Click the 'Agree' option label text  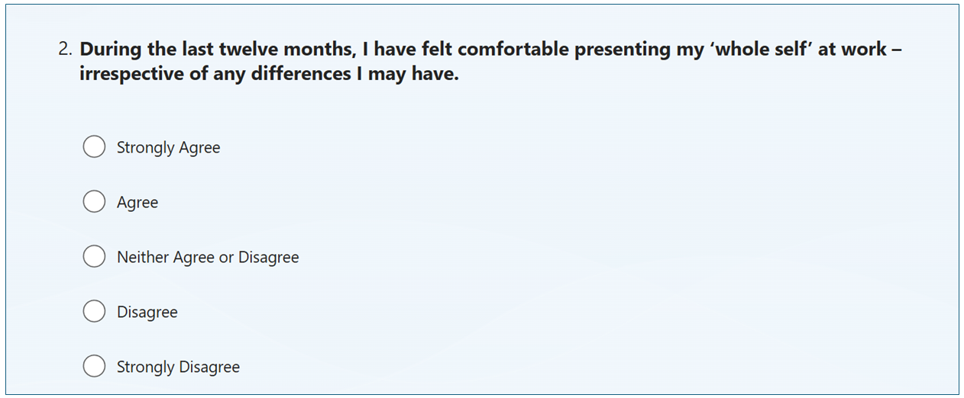click(x=137, y=203)
